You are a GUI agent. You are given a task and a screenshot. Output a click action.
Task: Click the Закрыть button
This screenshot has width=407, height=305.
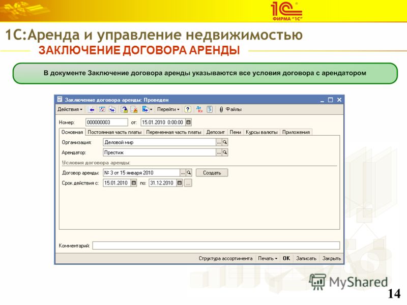(x=332, y=258)
